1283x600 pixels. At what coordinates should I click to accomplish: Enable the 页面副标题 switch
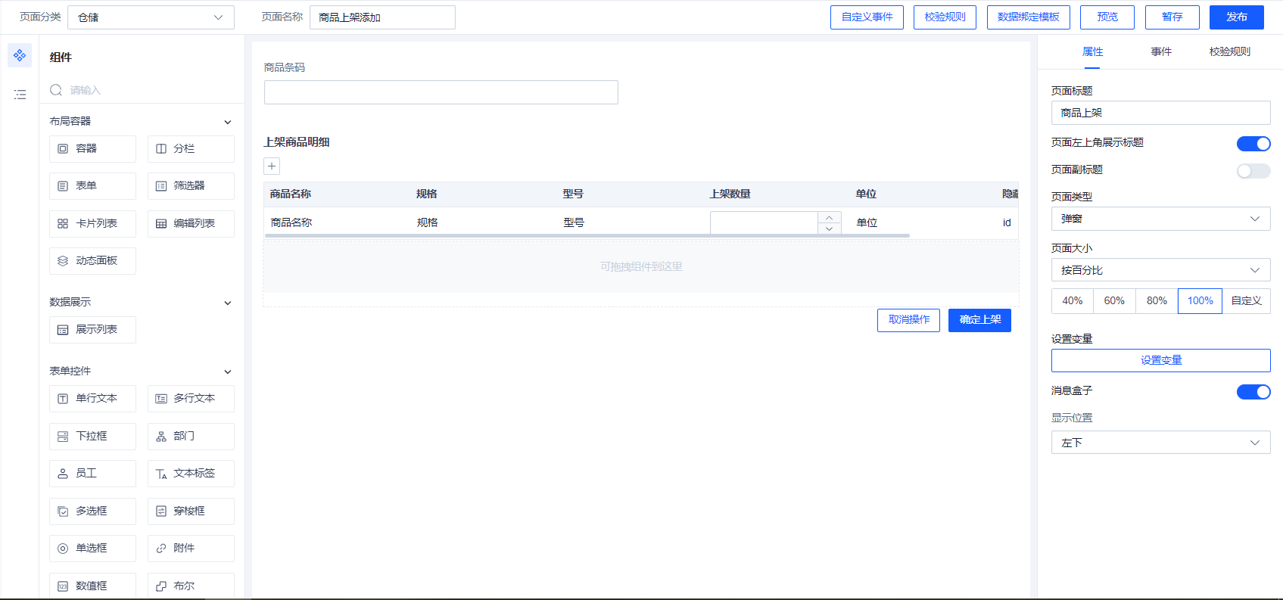(1253, 171)
